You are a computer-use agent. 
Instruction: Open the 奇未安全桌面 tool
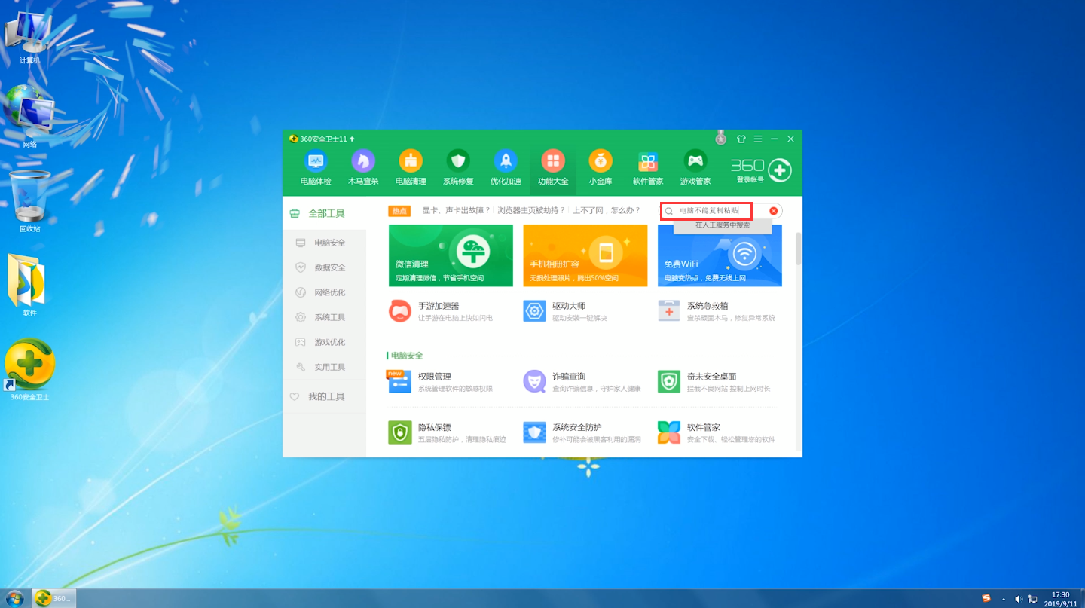(714, 382)
